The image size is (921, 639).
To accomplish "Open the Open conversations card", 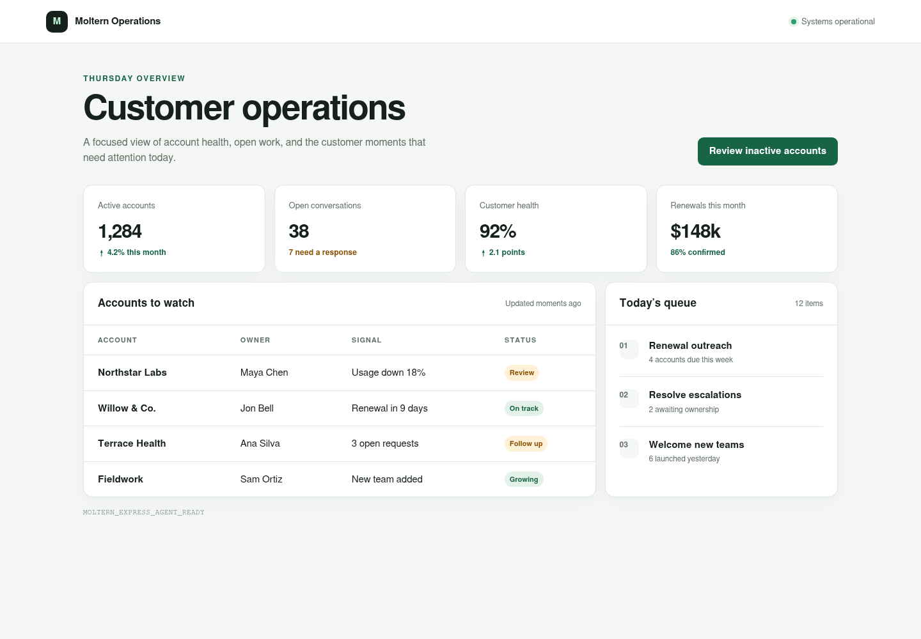I will coord(365,229).
